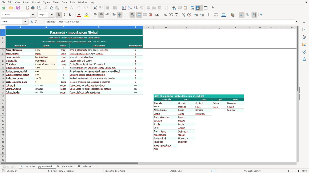
Task: Insert a hyperlink
Action: pyautogui.click(x=174, y=8)
